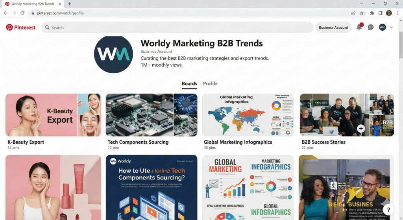Select the Boards tab
Image resolution: width=403 pixels, height=220 pixels.
pos(189,83)
